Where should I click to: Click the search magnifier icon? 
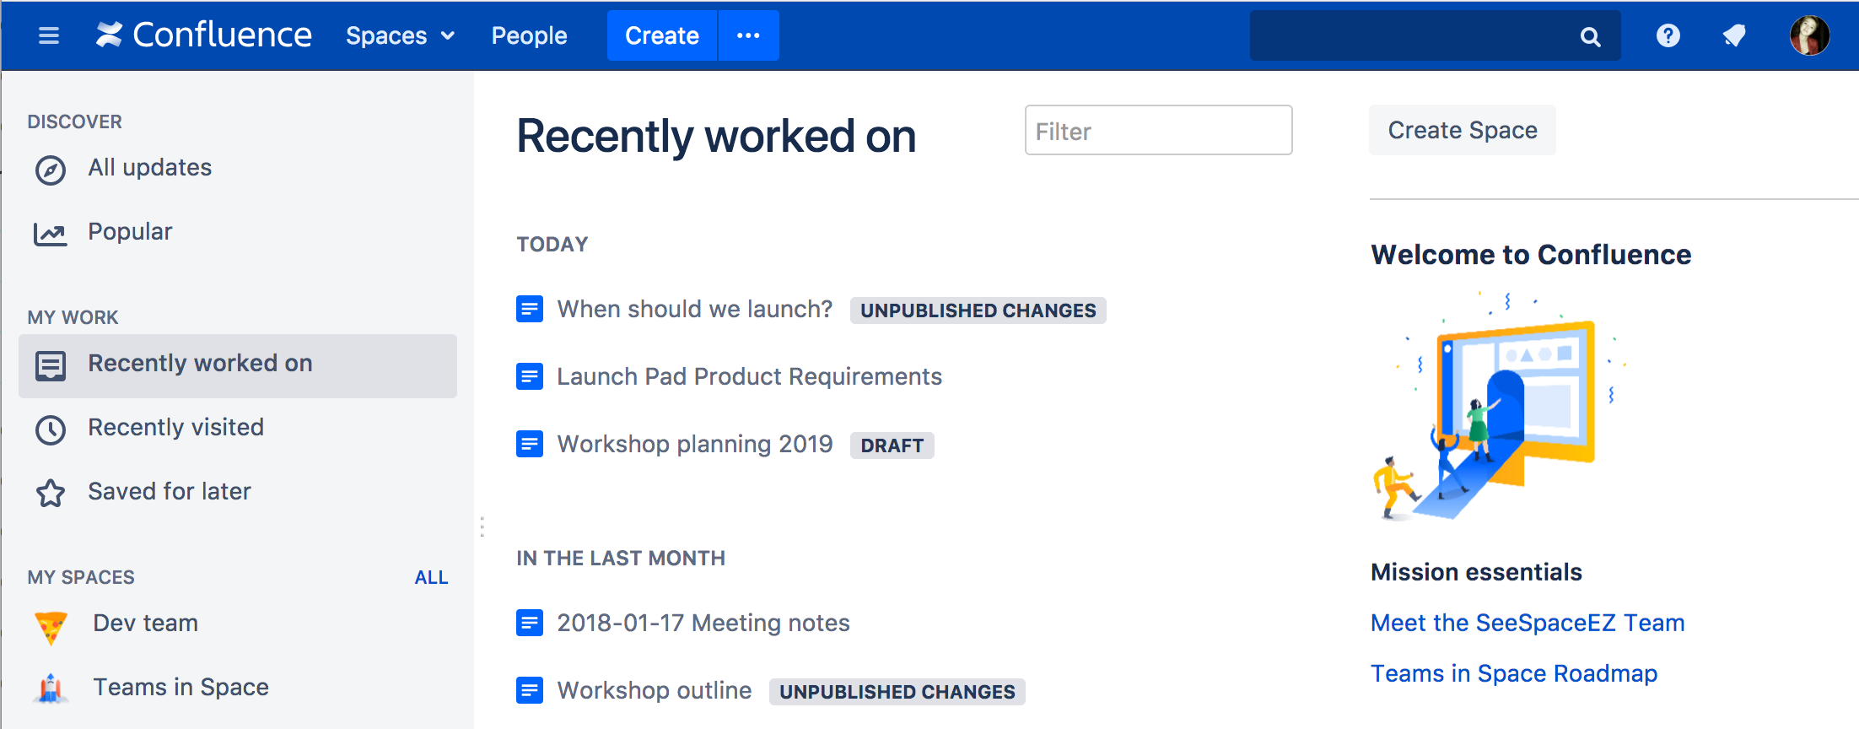pos(1590,36)
